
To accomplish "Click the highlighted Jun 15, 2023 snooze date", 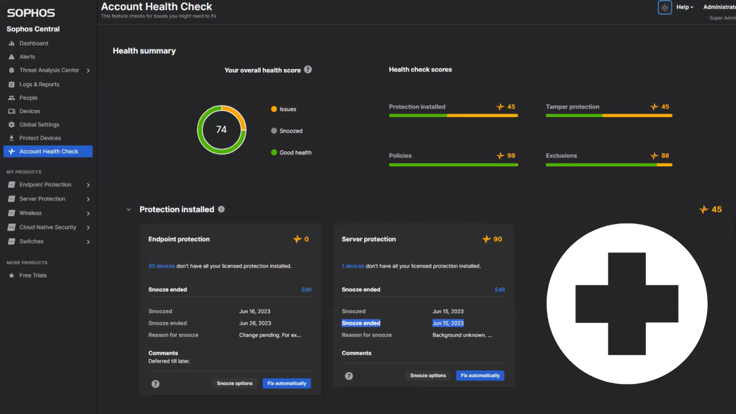I will click(448, 323).
